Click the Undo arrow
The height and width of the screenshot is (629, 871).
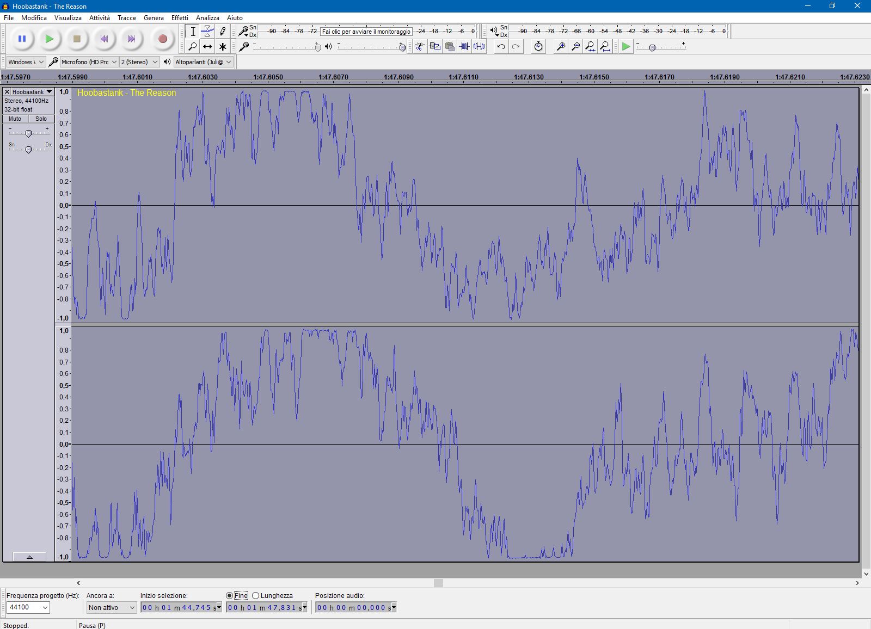click(501, 47)
